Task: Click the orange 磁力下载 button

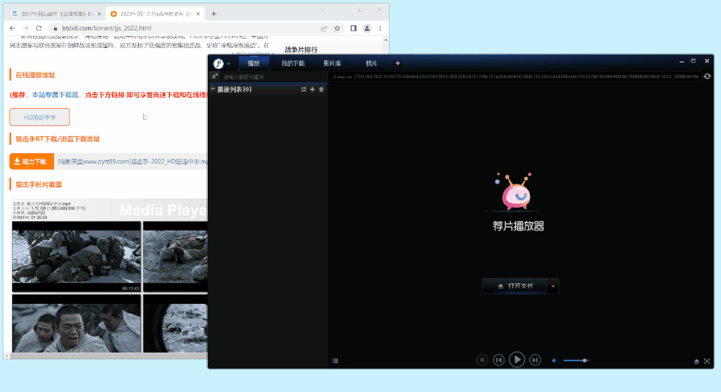Action: click(x=31, y=162)
